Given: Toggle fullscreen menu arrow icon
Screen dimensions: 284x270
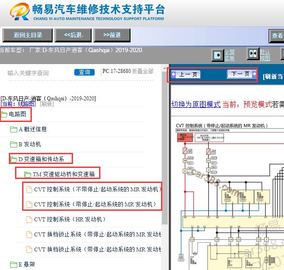Looking at the screenshot, I should (218, 55).
